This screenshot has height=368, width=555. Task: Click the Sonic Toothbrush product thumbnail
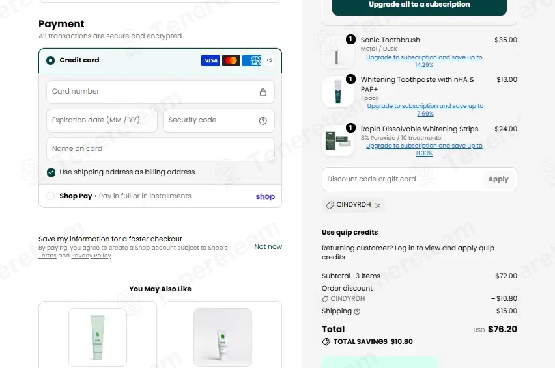[x=337, y=52]
